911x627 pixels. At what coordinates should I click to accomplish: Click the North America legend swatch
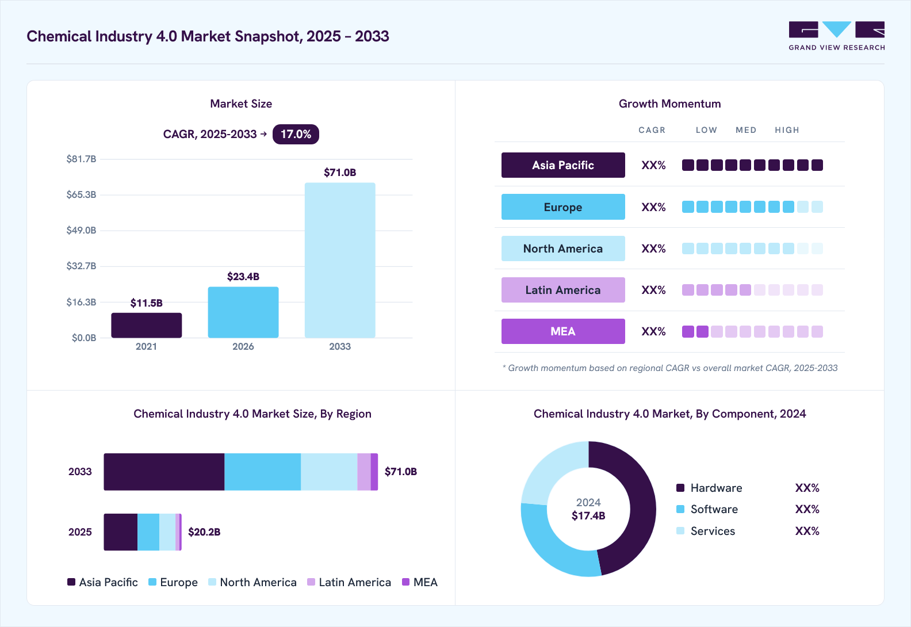tap(212, 582)
